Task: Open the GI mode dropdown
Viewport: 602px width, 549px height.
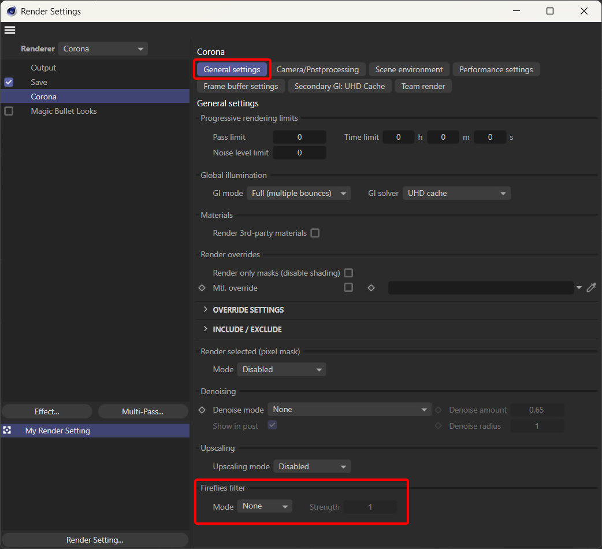Action: point(299,193)
